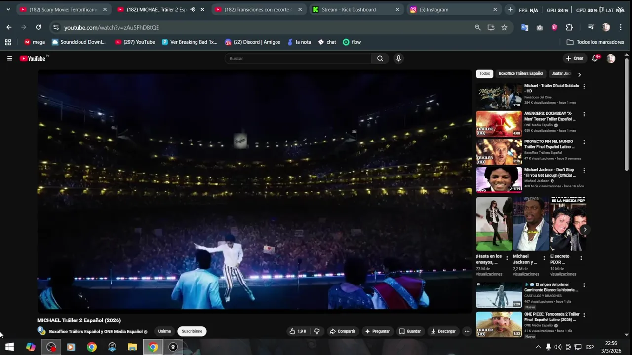Click install/cast page icon in address bar

click(x=491, y=27)
